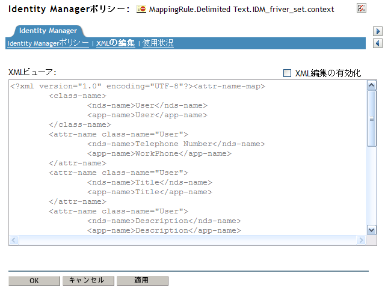
Task: Open the XMLの編集 link
Action: coord(115,43)
